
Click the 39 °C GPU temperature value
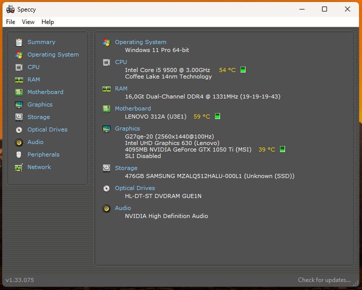(x=266, y=149)
